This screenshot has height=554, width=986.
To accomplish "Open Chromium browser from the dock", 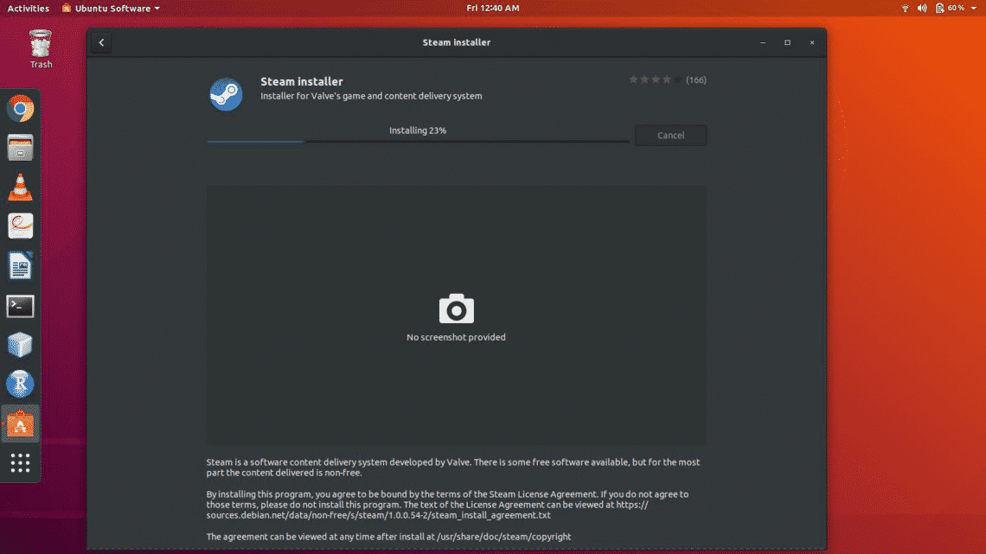I will (20, 108).
